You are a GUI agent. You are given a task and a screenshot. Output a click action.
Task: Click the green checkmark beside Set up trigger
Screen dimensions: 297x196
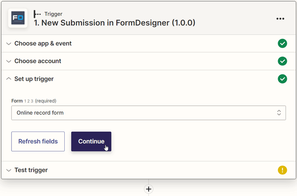pos(282,79)
